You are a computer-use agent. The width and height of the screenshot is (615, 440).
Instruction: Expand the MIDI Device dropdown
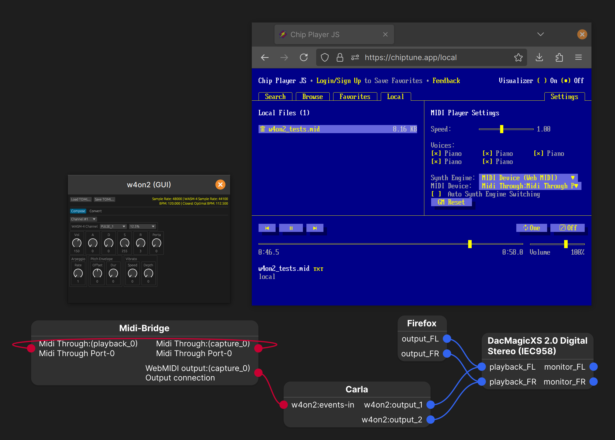[530, 186]
